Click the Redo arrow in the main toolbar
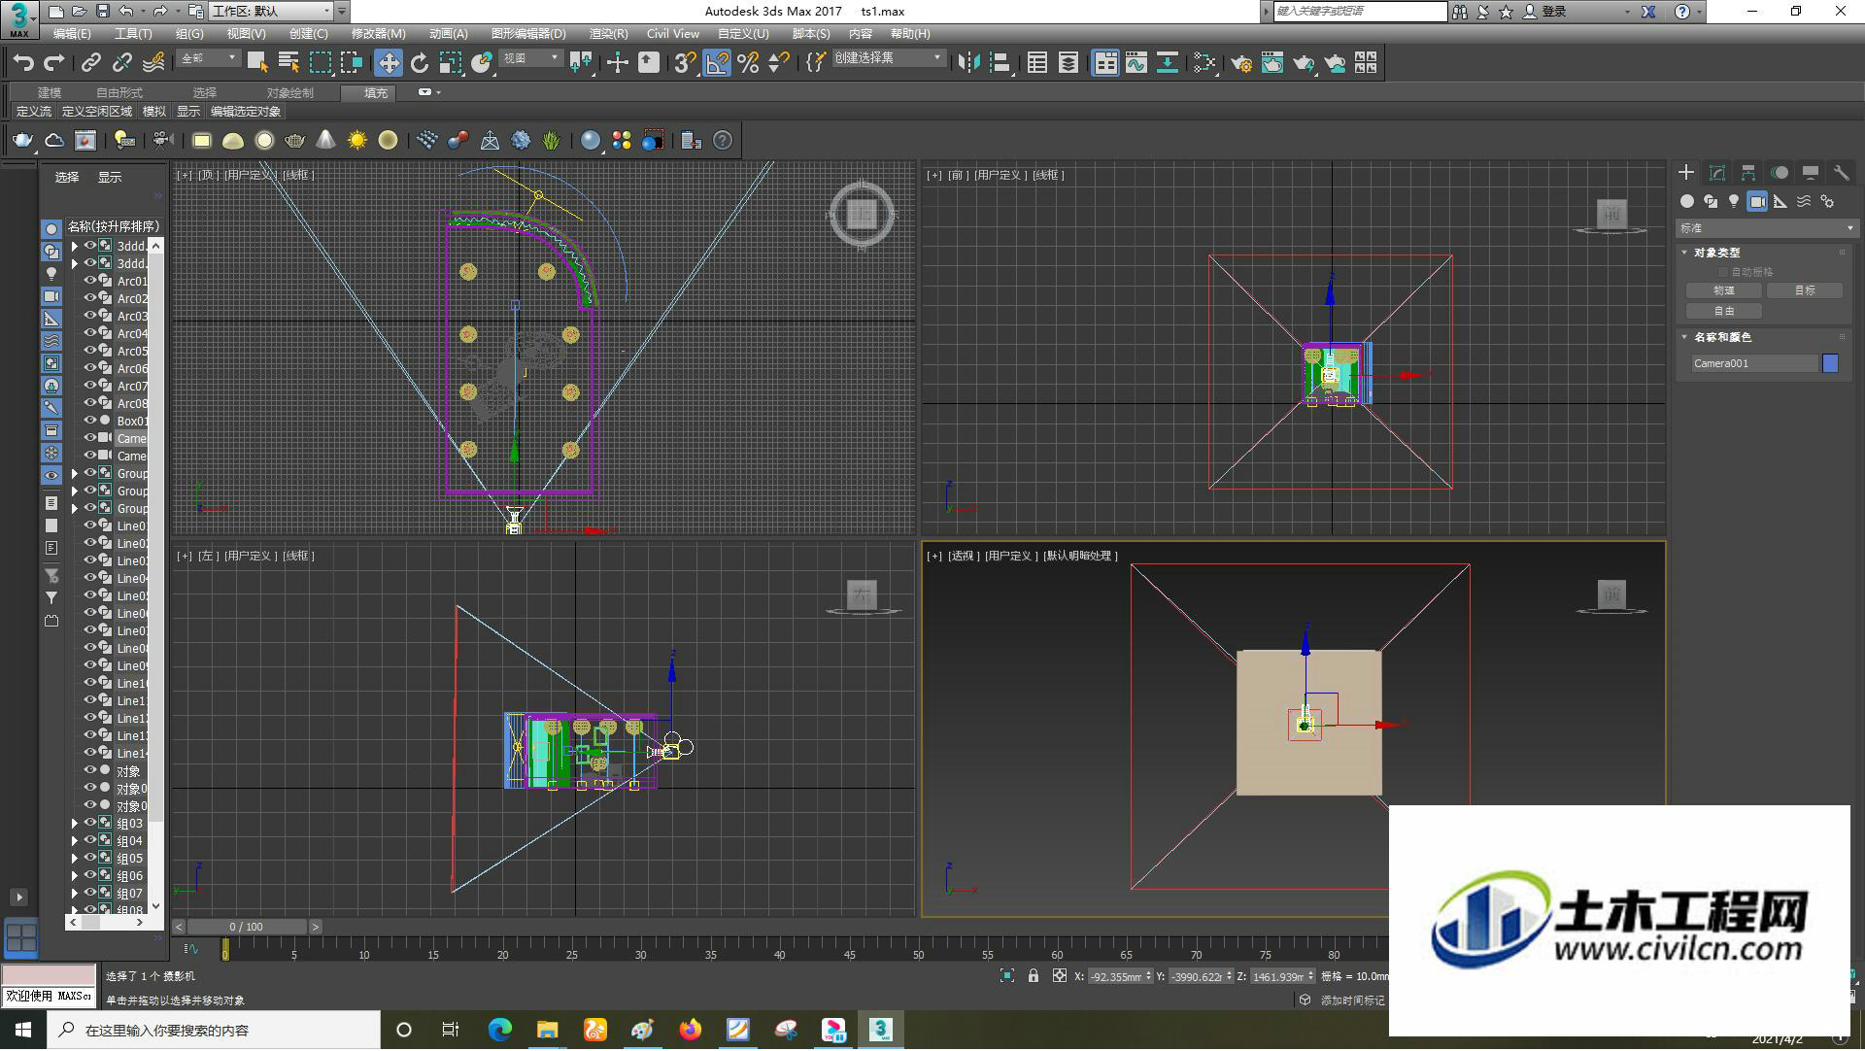1865x1051 pixels. point(54,63)
